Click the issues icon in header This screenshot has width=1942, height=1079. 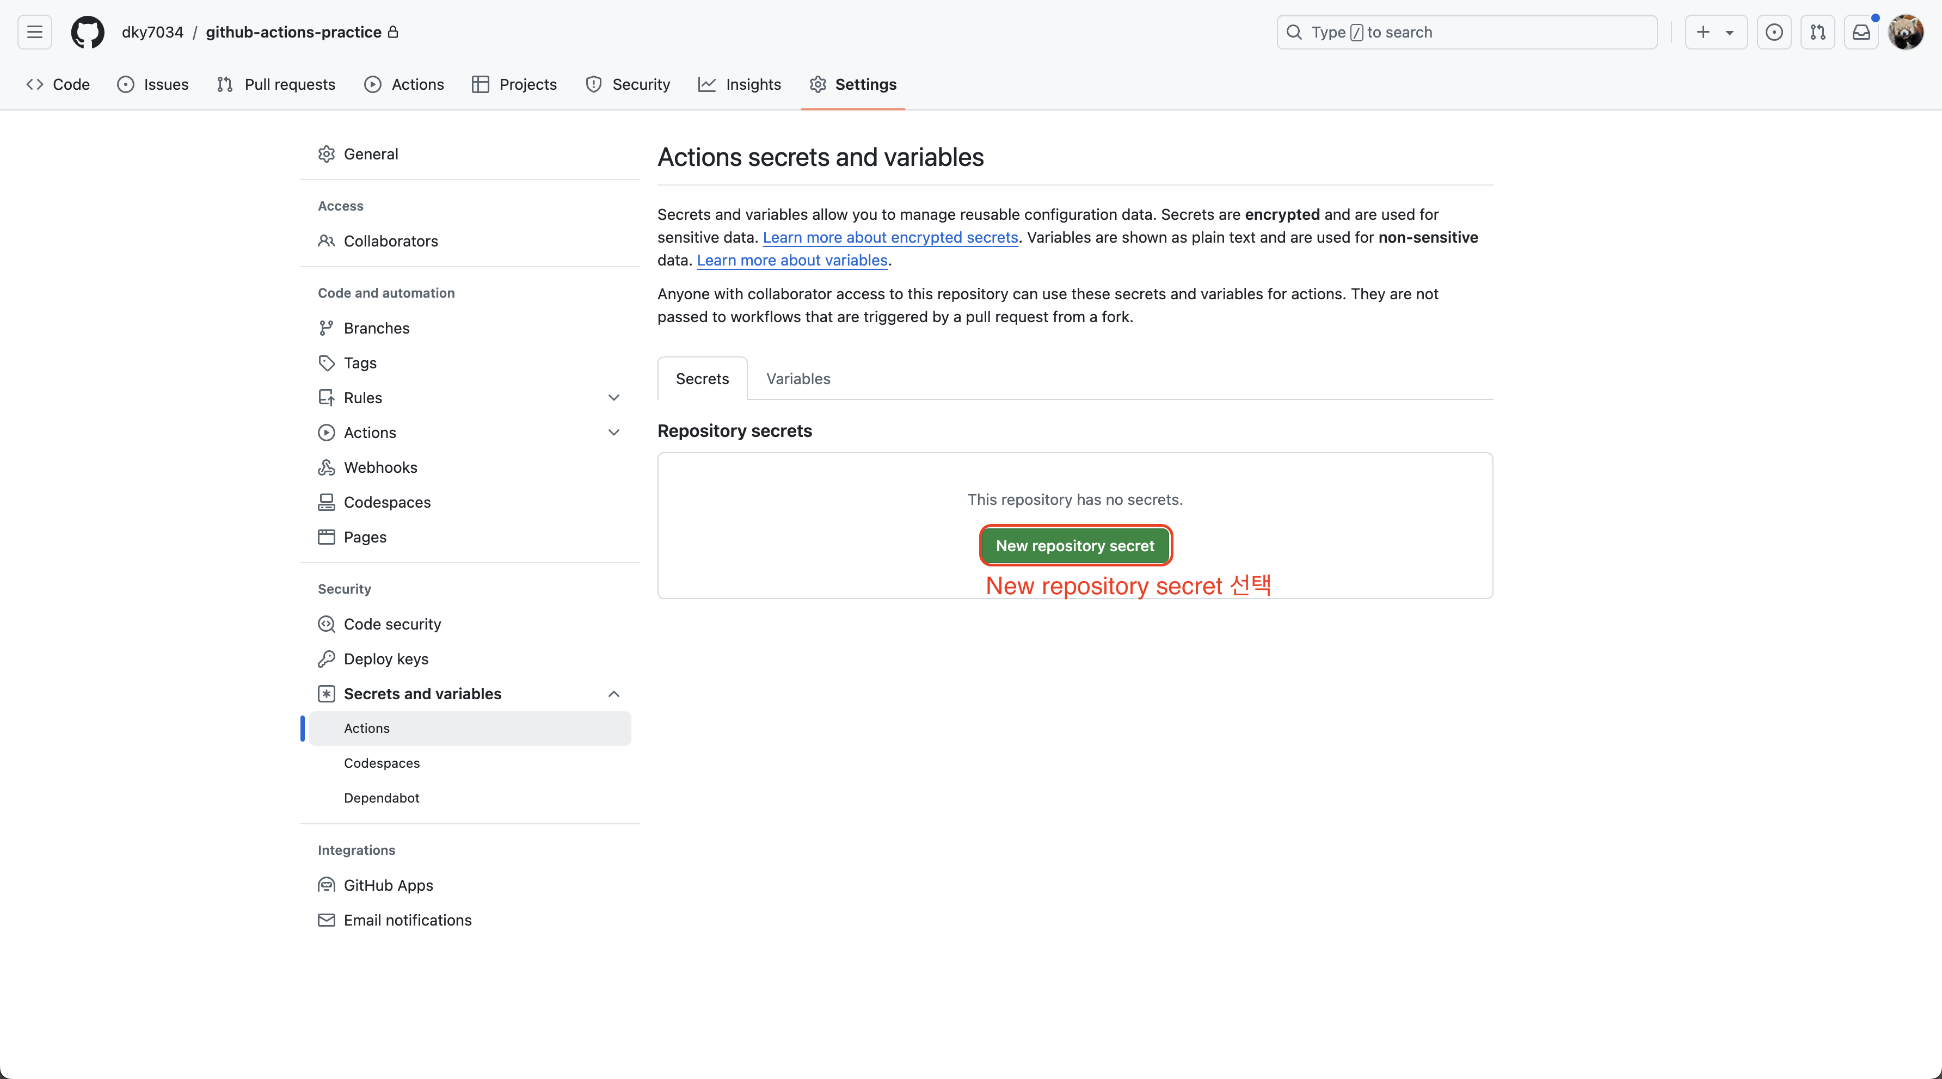1774,33
